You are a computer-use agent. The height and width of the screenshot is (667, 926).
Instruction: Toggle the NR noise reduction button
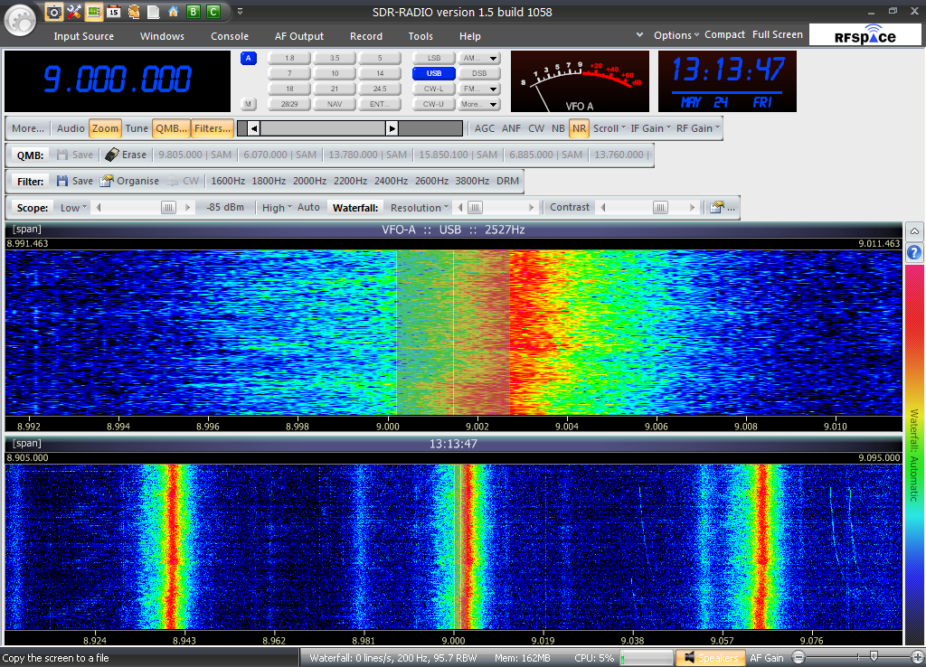(x=579, y=128)
